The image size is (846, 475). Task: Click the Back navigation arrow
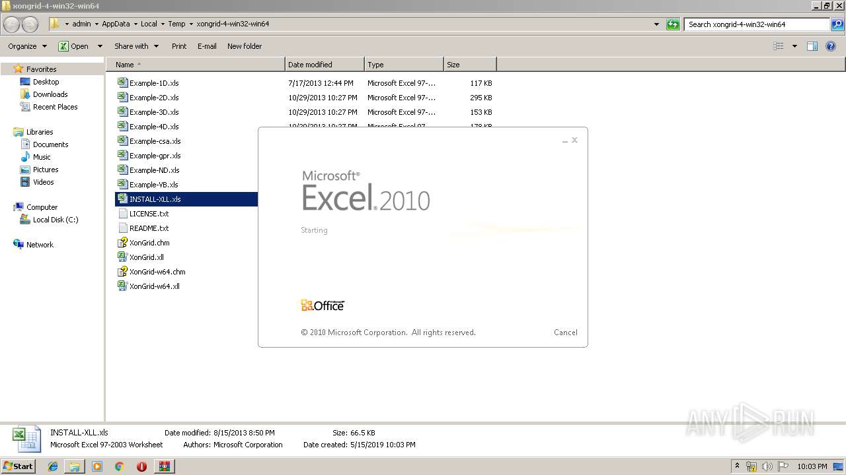pos(12,24)
